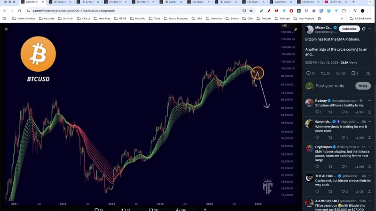This screenshot has height=211, width=376.
Task: Star this page in the address bar
Action: [251, 10]
